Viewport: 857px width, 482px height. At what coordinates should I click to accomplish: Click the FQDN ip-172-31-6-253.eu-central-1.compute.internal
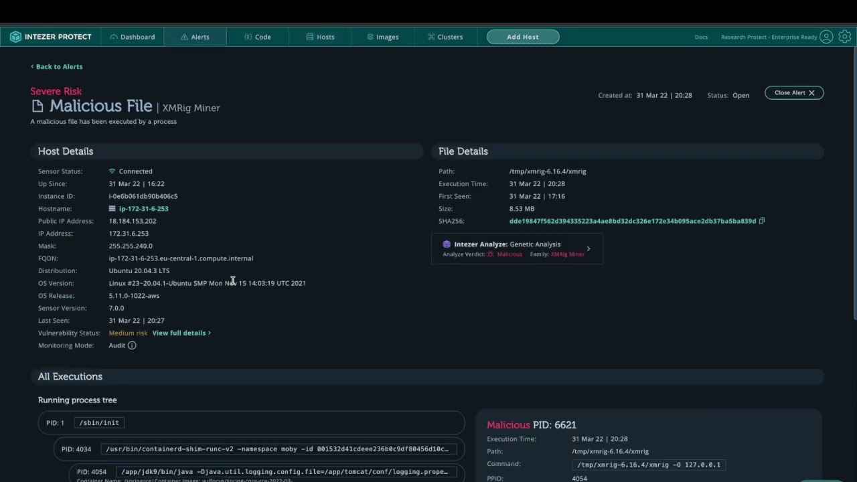pos(181,258)
